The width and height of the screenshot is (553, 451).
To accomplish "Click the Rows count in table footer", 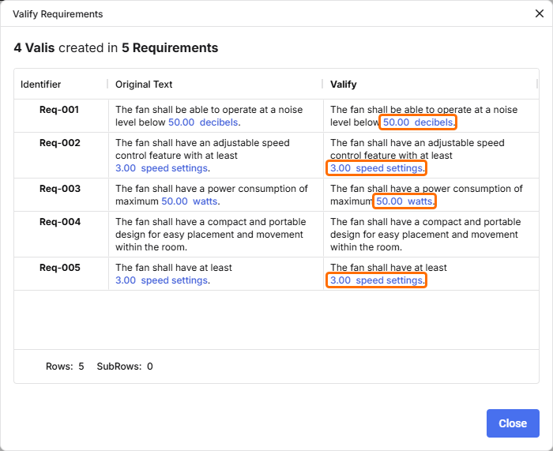I will 65,366.
